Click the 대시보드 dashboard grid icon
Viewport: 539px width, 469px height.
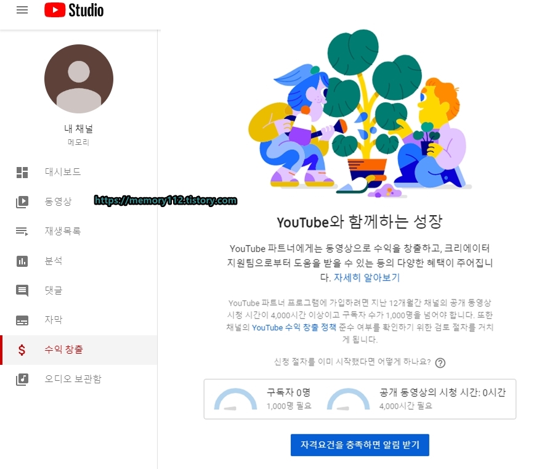[x=22, y=173]
